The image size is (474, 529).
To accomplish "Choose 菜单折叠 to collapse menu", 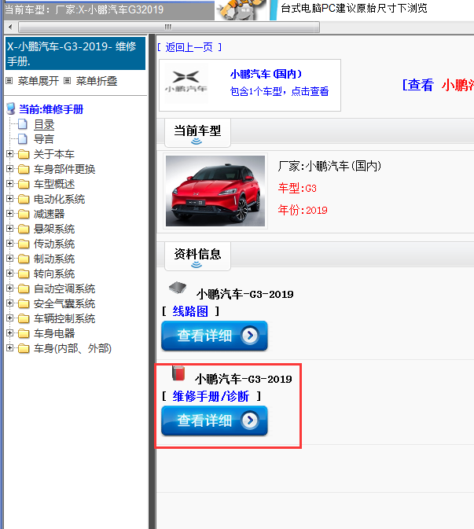I will (x=97, y=81).
